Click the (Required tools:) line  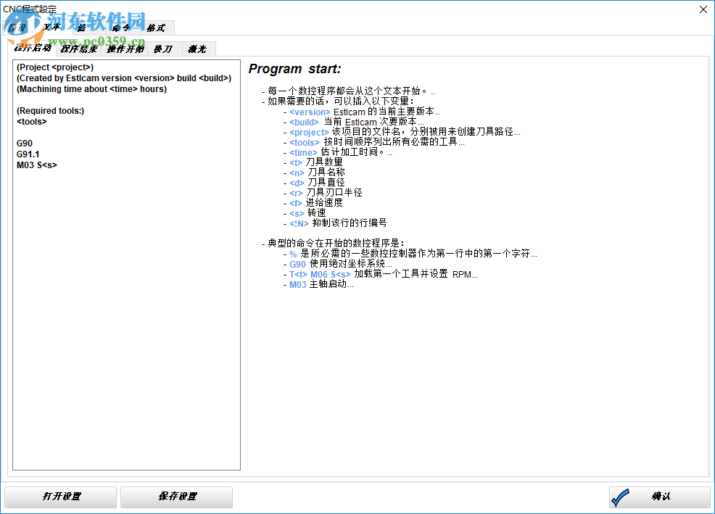pyautogui.click(x=50, y=111)
